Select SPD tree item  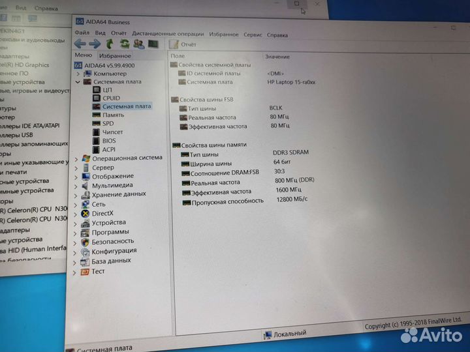(x=103, y=123)
